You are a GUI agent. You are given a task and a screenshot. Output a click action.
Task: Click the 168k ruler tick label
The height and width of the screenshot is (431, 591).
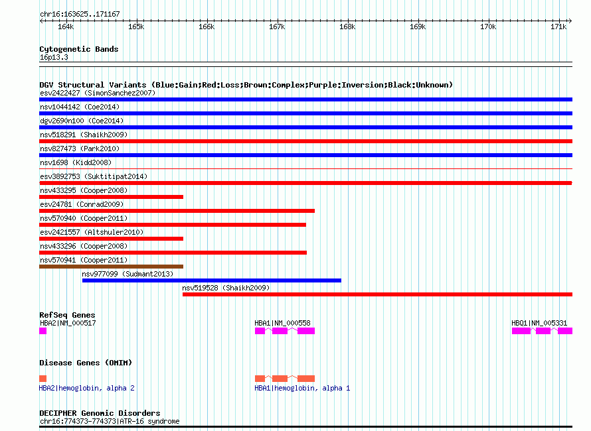click(347, 27)
